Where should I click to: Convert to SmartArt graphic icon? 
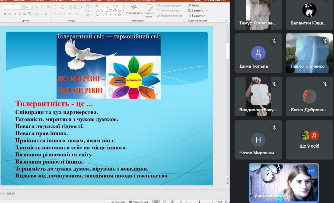(x=89, y=15)
